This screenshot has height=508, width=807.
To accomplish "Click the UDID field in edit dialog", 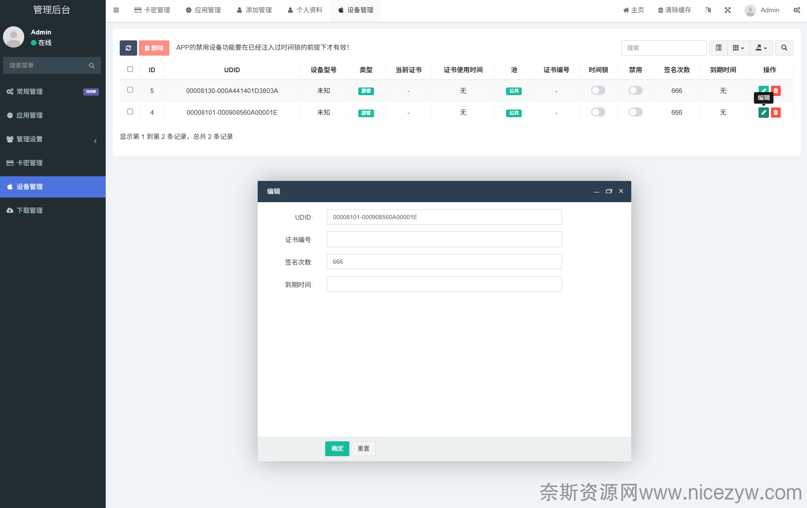I will (444, 217).
